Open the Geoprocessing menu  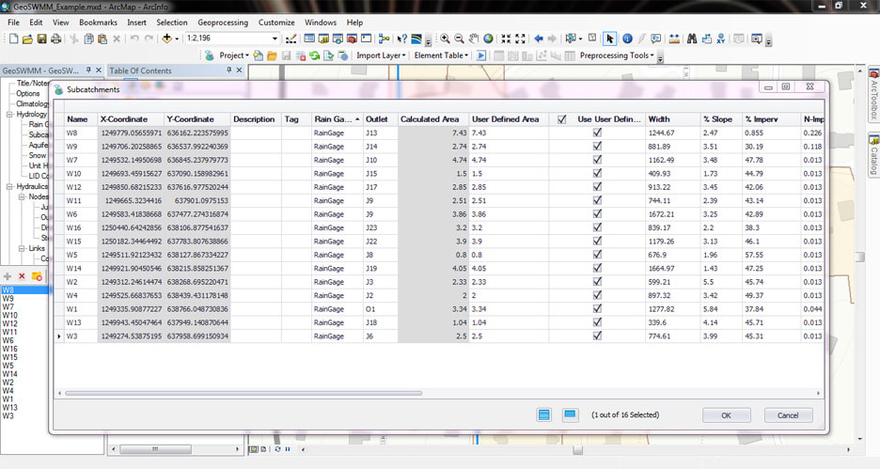pos(222,22)
